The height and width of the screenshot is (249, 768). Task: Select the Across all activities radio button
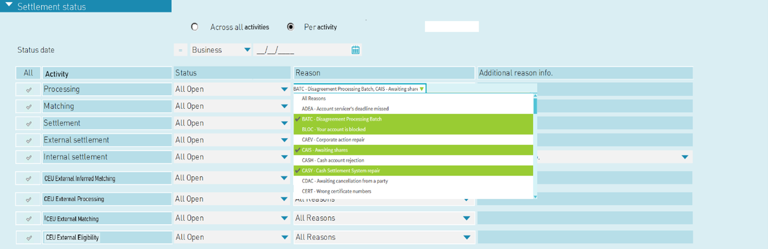point(194,27)
